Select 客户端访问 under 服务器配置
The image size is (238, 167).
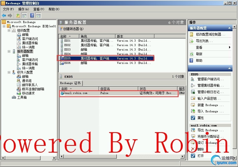30,60
